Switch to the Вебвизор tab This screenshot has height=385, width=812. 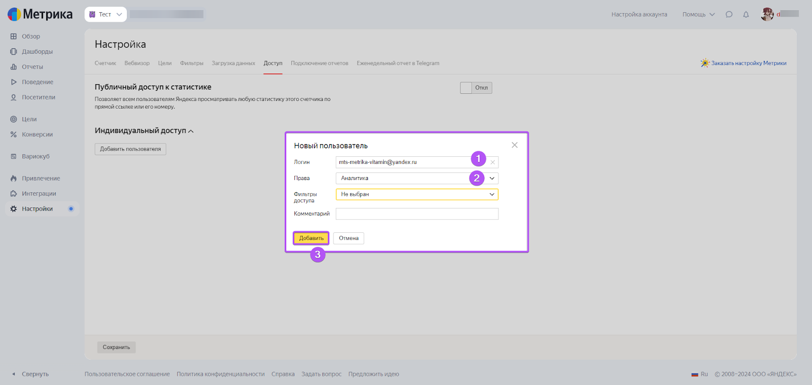(137, 63)
